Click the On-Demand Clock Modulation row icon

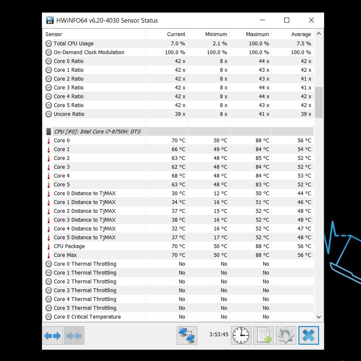point(49,52)
